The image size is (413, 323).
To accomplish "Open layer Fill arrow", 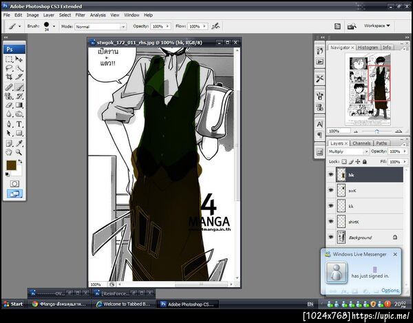I will point(405,162).
